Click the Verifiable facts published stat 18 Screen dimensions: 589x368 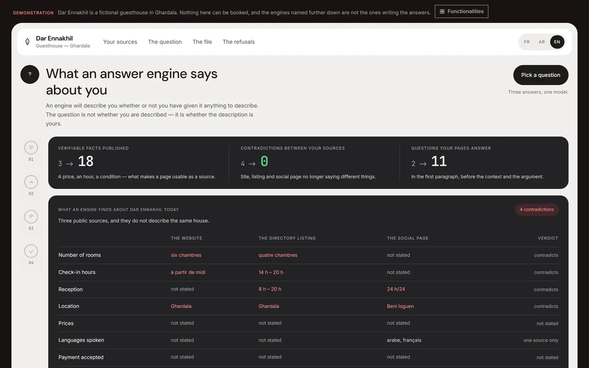[x=86, y=162]
